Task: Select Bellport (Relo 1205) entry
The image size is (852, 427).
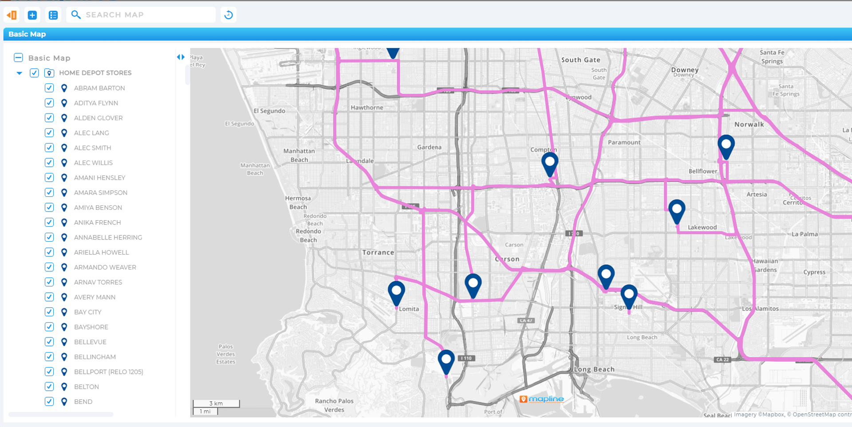Action: pyautogui.click(x=109, y=372)
